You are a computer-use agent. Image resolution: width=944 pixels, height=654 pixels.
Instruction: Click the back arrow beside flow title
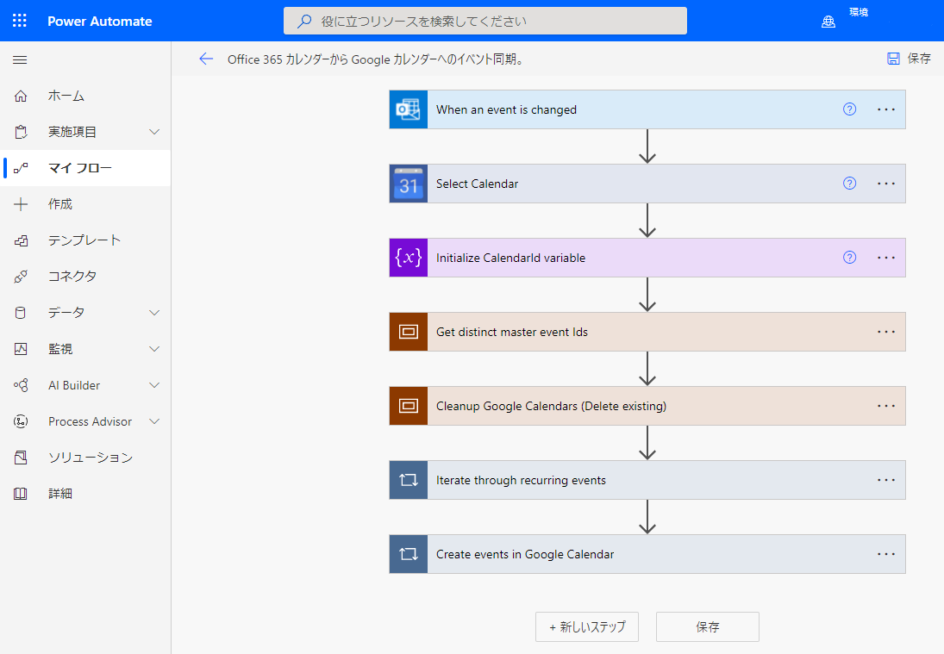[206, 59]
